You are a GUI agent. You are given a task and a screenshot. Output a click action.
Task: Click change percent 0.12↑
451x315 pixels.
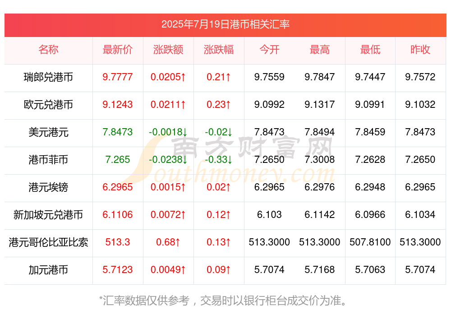point(219,214)
